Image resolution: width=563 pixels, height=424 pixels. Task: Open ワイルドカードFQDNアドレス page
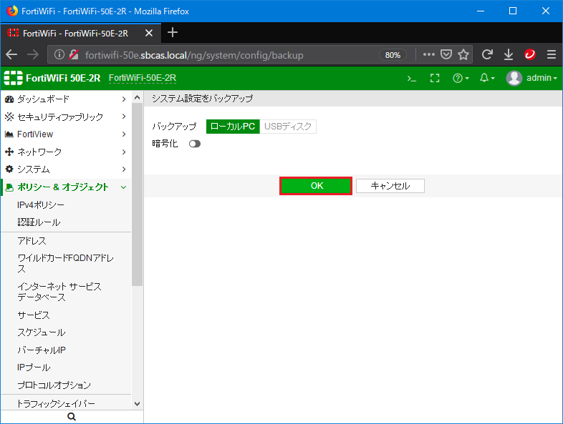[66, 263]
